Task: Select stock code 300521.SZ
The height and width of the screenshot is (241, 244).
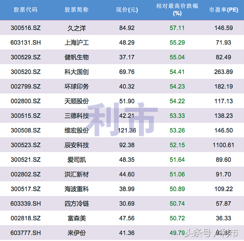Action: (26, 160)
